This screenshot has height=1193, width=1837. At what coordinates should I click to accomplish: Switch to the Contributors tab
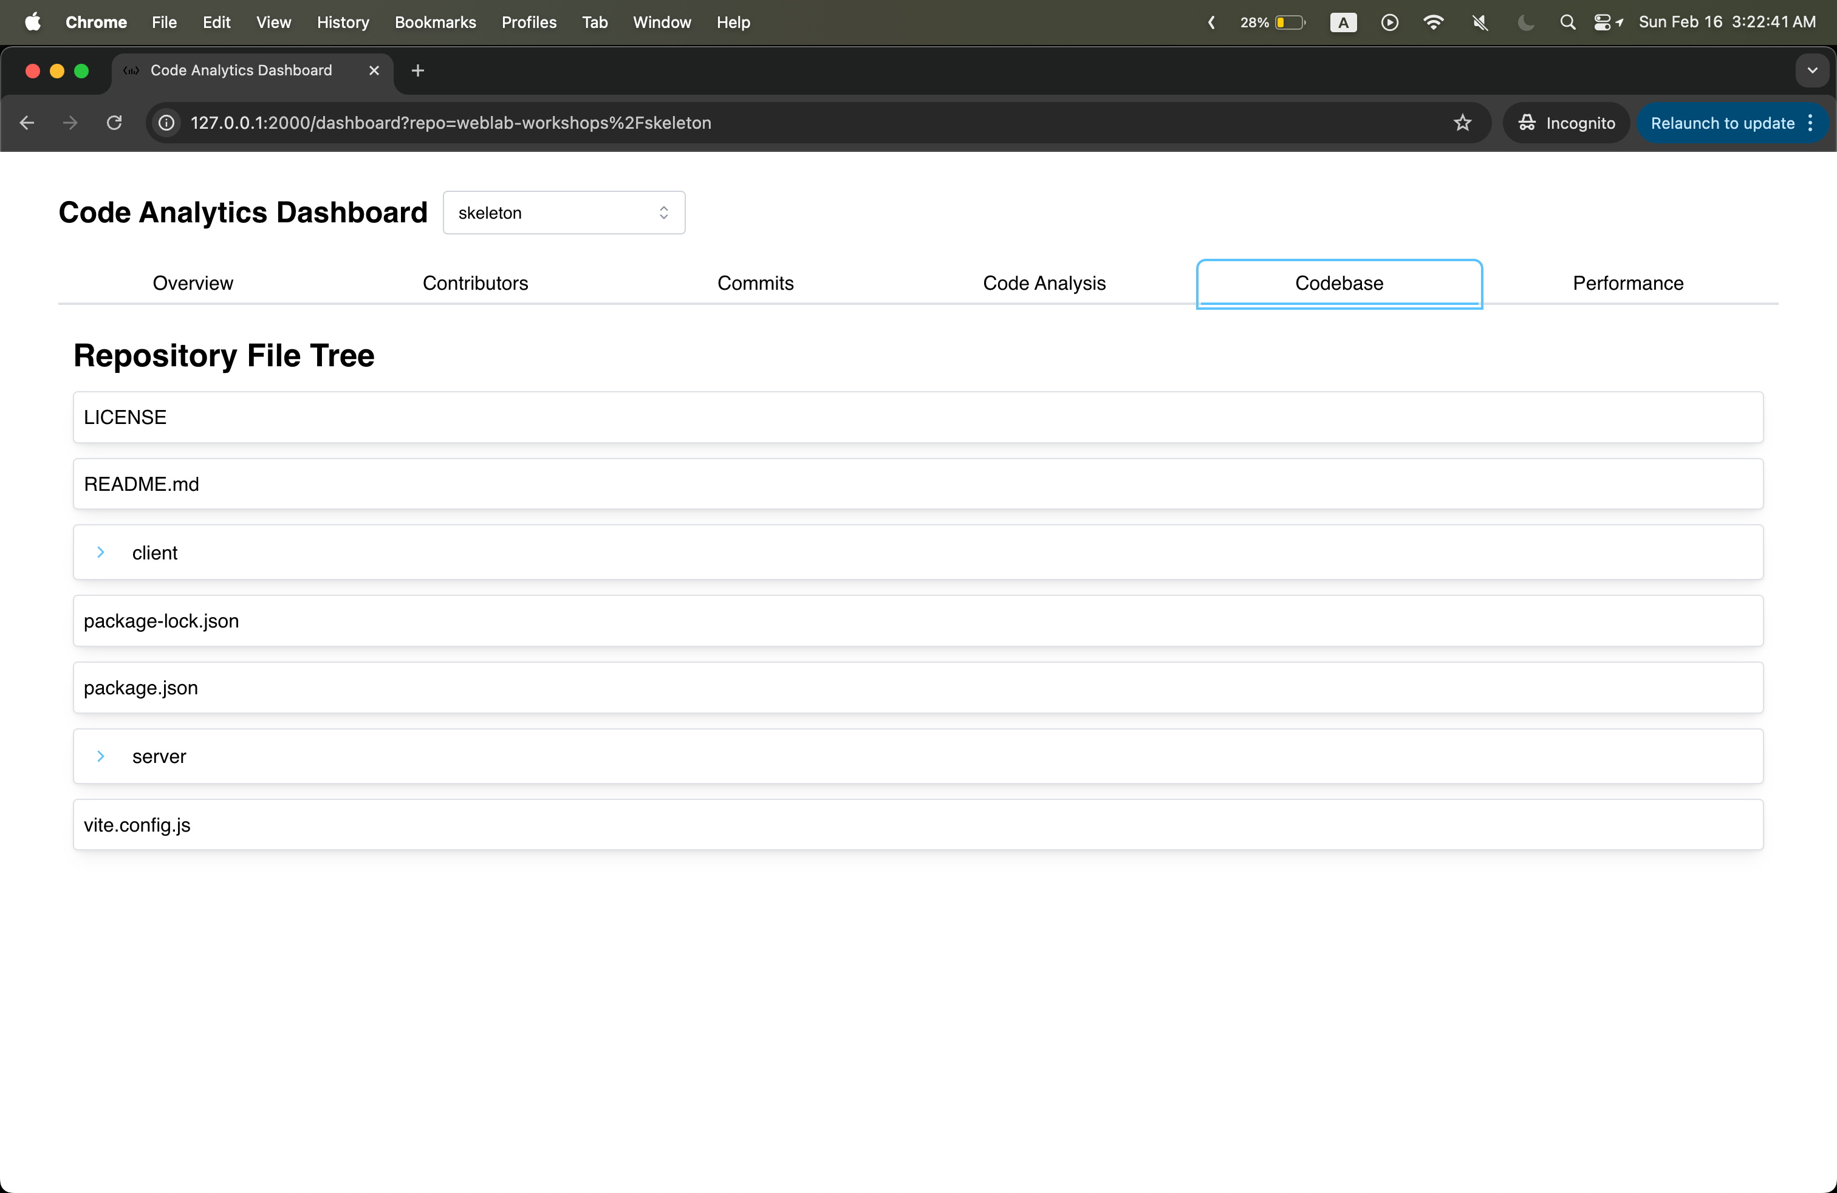pos(474,283)
